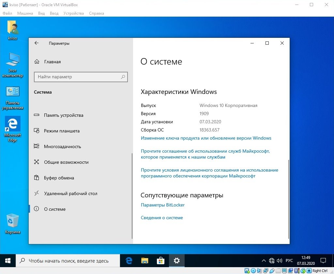Open the Устройства menu

(x=73, y=13)
